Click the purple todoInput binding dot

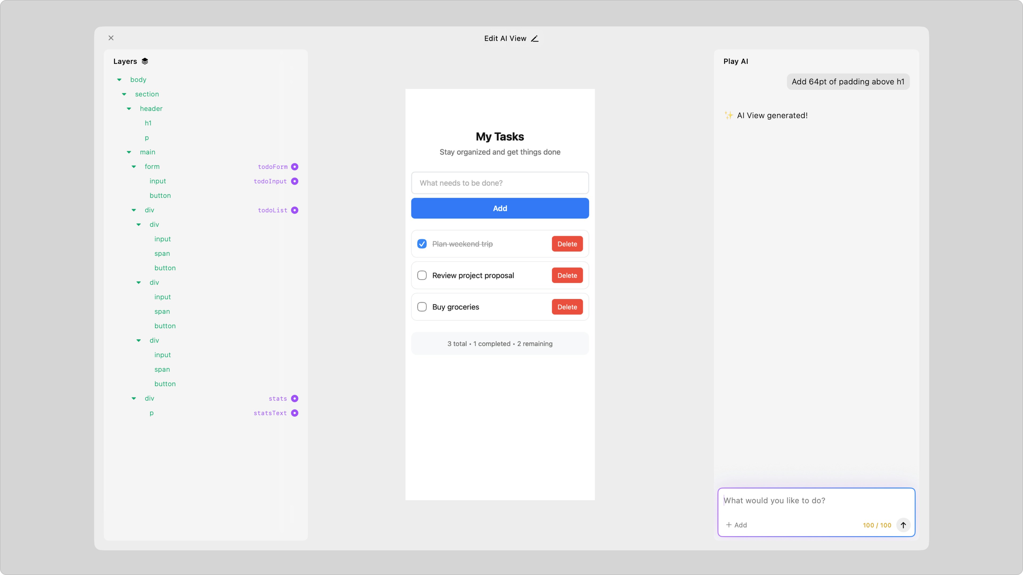294,181
